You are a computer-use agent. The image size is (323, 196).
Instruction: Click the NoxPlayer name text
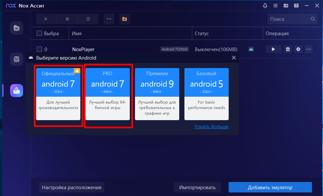click(83, 49)
